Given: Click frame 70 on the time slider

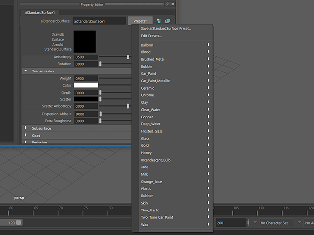Looking at the screenshot, I should pos(61,208).
